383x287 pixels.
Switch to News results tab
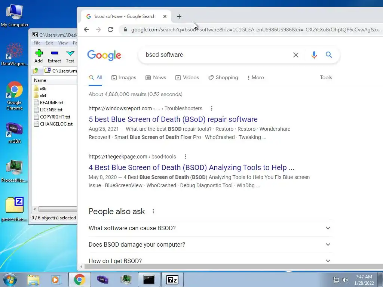point(156,78)
